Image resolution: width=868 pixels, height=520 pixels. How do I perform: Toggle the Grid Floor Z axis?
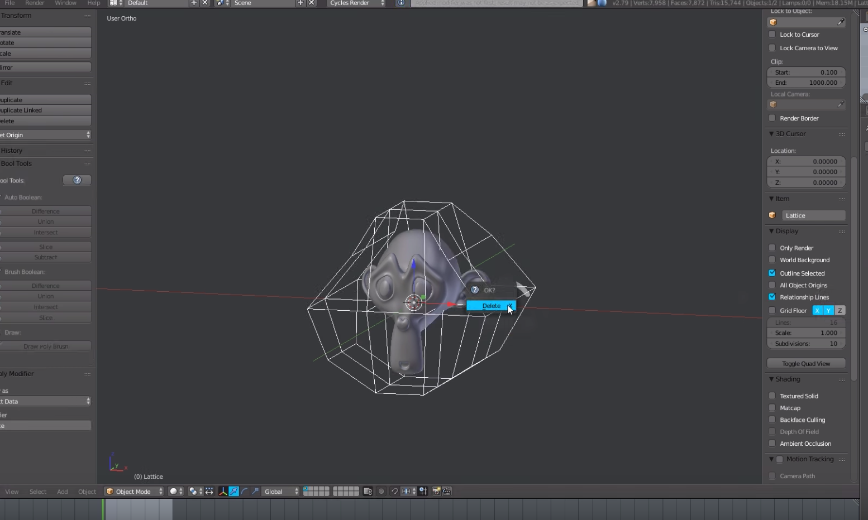(840, 311)
